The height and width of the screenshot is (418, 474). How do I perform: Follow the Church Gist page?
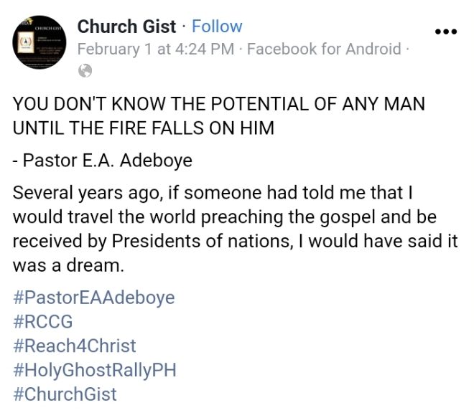pos(217,27)
